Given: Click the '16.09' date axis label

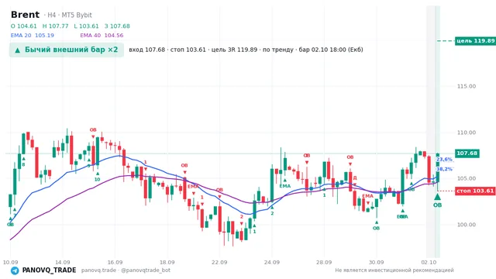Looking at the screenshot, I should click(x=115, y=262).
